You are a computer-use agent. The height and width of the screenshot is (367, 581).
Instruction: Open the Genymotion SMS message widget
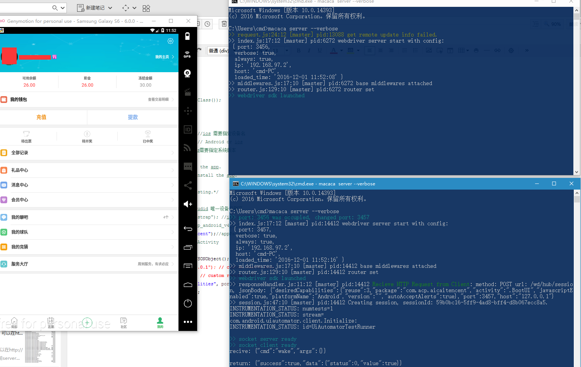click(x=188, y=167)
